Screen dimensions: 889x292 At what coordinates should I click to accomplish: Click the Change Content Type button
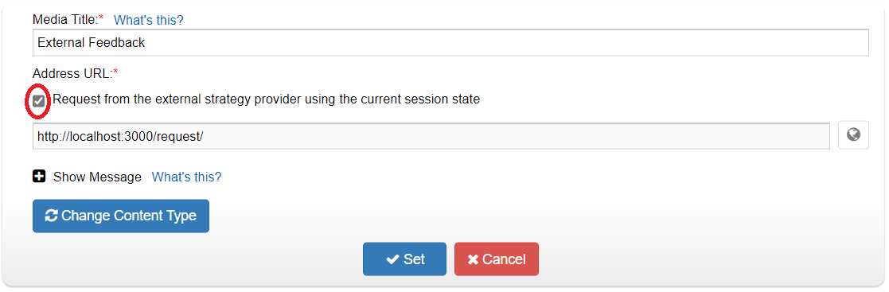coord(121,216)
